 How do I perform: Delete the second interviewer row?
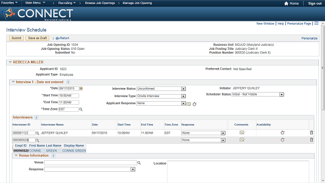point(311,140)
